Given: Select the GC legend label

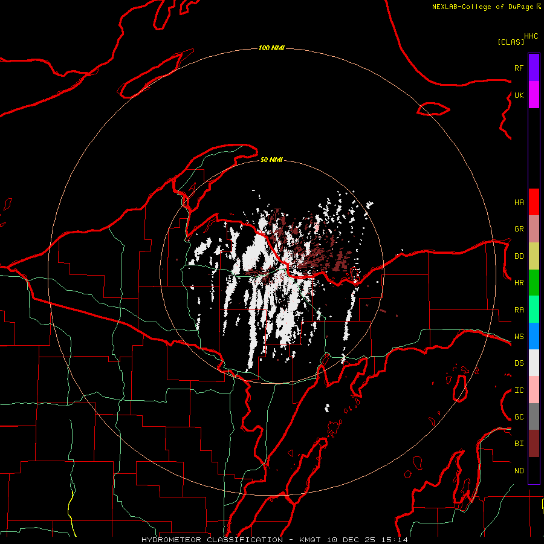Looking at the screenshot, I should [x=519, y=416].
